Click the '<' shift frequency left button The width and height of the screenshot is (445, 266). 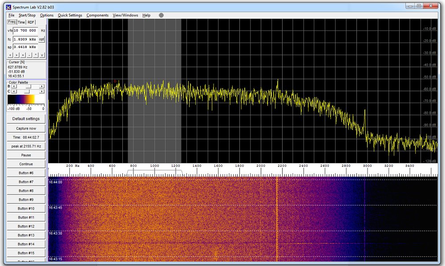point(10,55)
